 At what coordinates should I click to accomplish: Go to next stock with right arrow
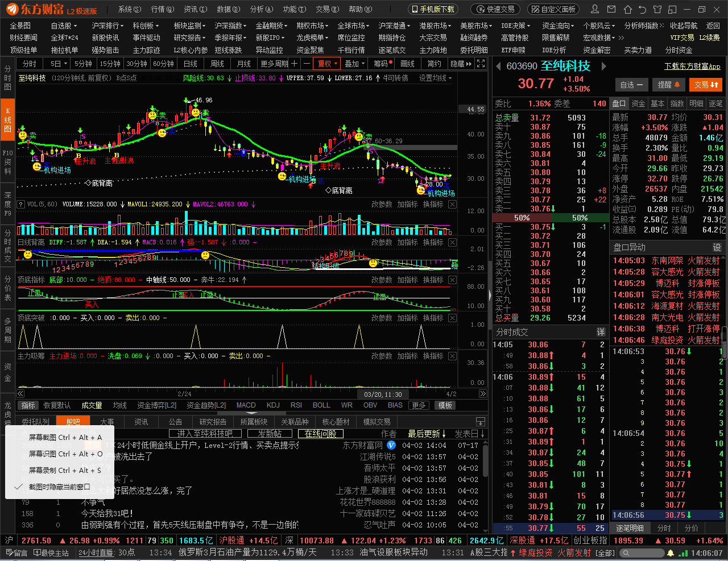point(603,66)
